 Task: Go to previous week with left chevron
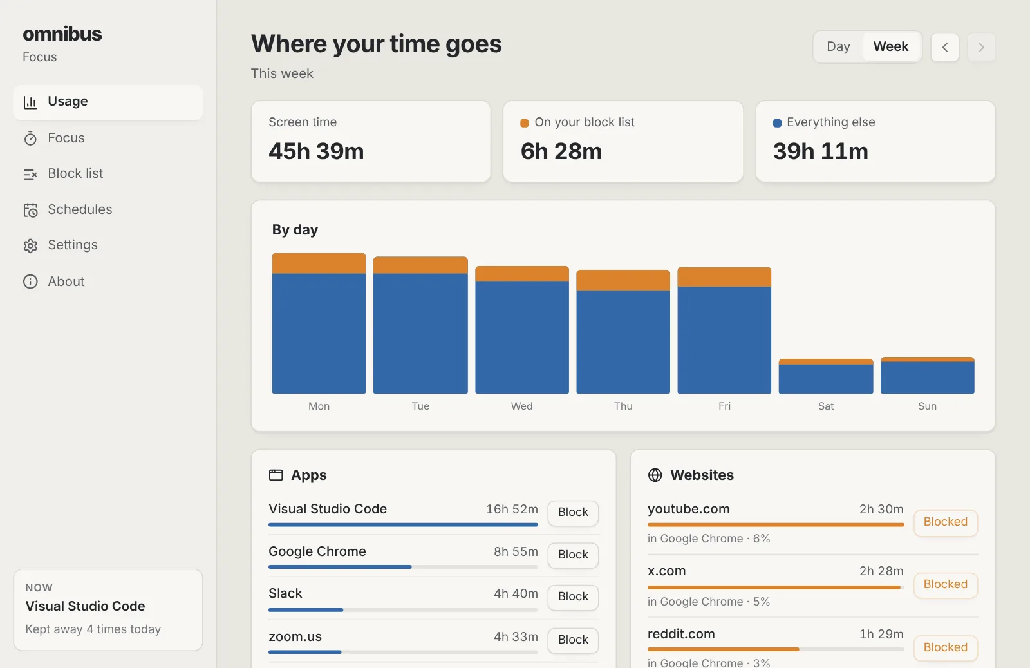pyautogui.click(x=945, y=47)
